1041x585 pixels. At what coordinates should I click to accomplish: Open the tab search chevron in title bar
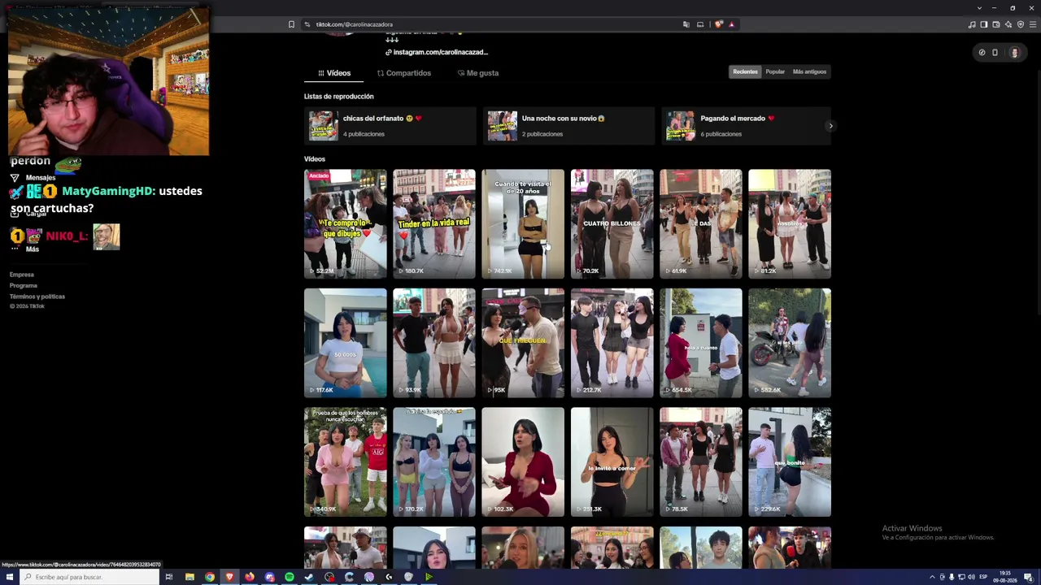pyautogui.click(x=979, y=8)
